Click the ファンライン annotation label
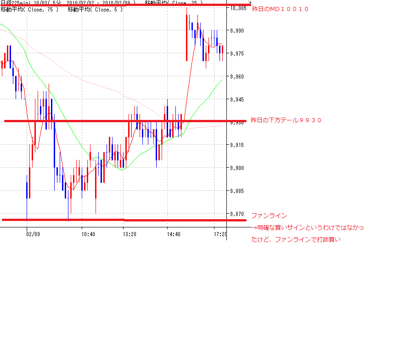This screenshot has width=394, height=351. pos(269,215)
